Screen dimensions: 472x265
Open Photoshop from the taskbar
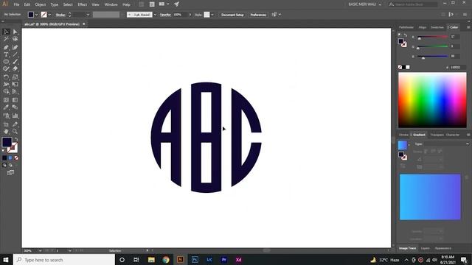tap(195, 260)
